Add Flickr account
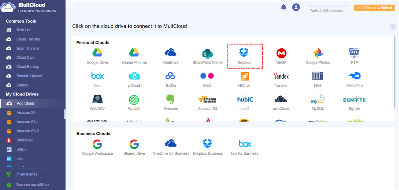The image size is (399, 190). (207, 80)
